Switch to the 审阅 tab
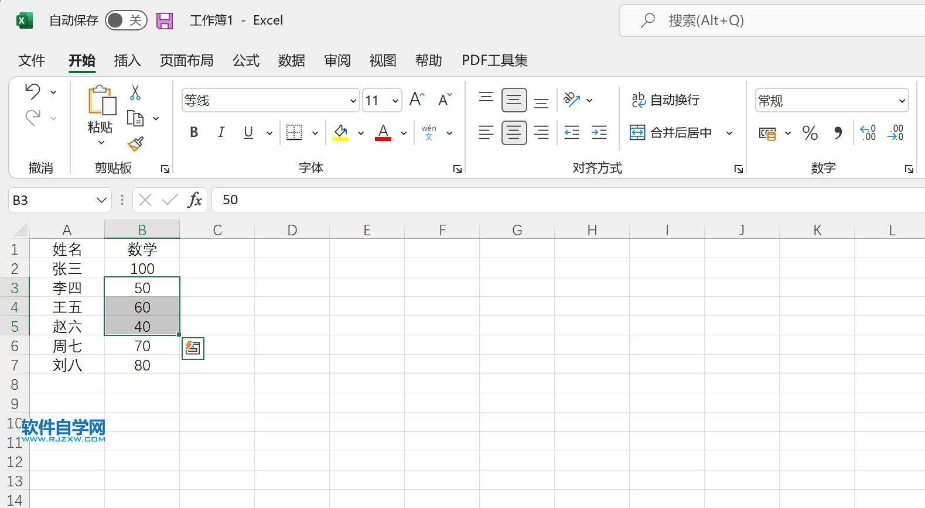925x508 pixels. coord(337,60)
